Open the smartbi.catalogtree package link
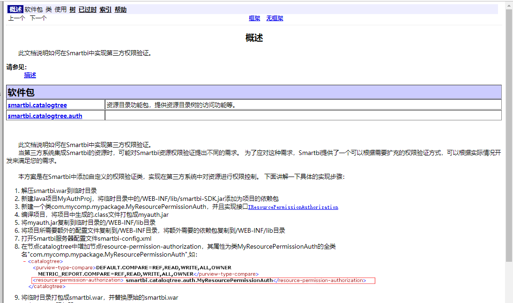Image resolution: width=513 pixels, height=303 pixels. click(37, 105)
